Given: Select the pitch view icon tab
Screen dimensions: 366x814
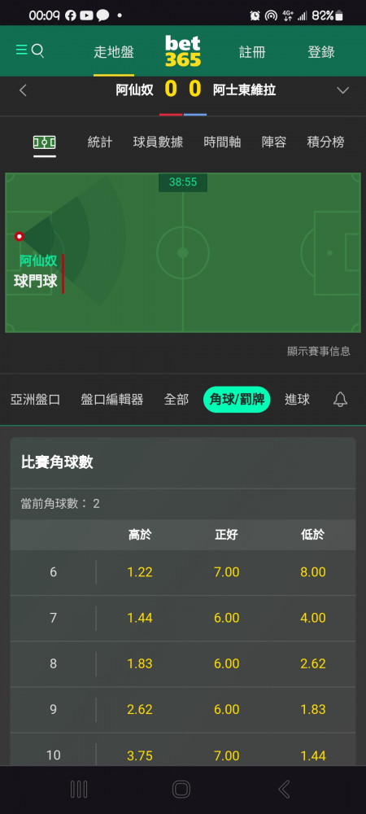Looking at the screenshot, I should (x=45, y=142).
